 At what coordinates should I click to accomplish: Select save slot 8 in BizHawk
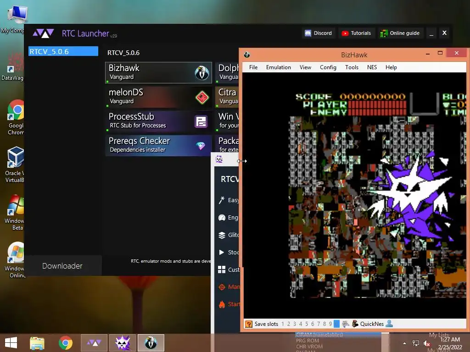point(325,324)
